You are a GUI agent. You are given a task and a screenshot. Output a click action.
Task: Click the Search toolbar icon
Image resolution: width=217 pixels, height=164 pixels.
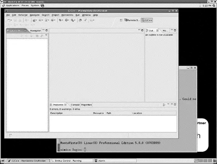tap(85, 20)
